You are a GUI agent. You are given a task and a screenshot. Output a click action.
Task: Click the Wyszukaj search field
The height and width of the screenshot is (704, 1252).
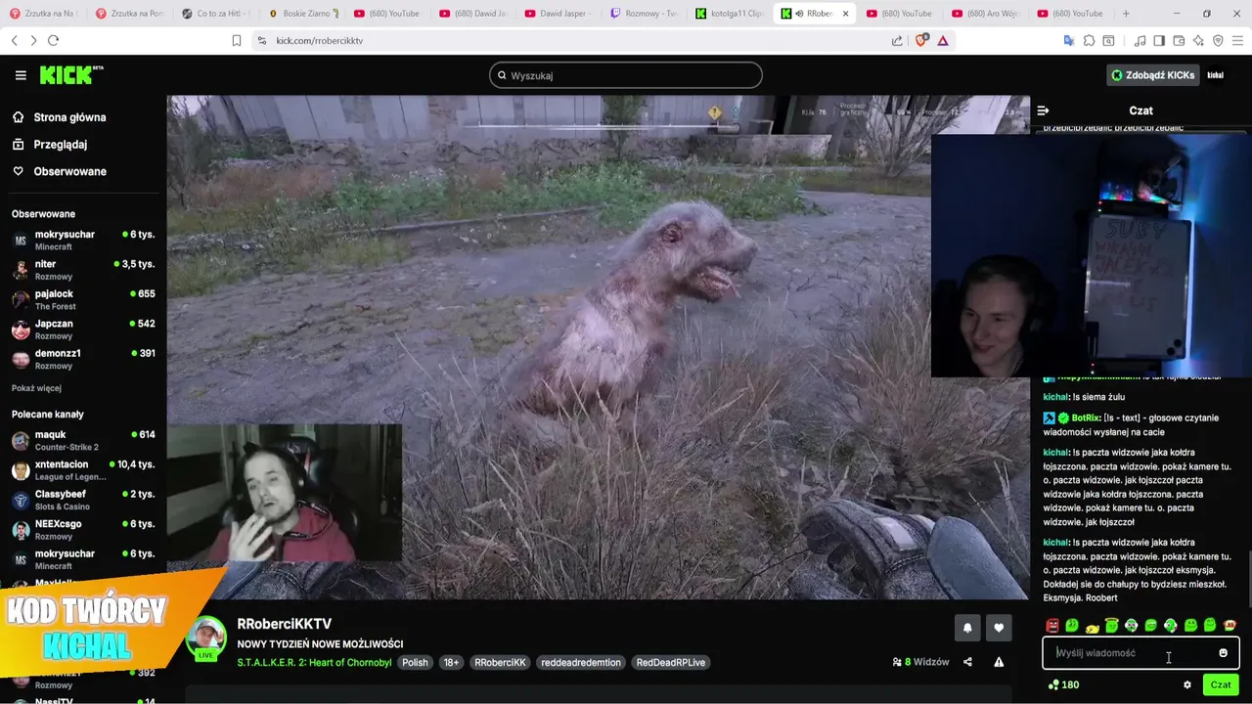626,75
